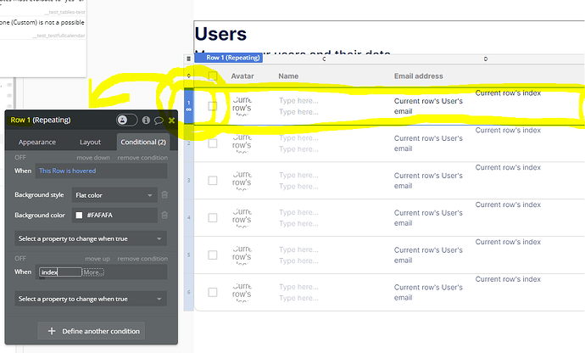585x353 pixels.
Task: Click Current row's User's email in row 2
Action: [428, 143]
